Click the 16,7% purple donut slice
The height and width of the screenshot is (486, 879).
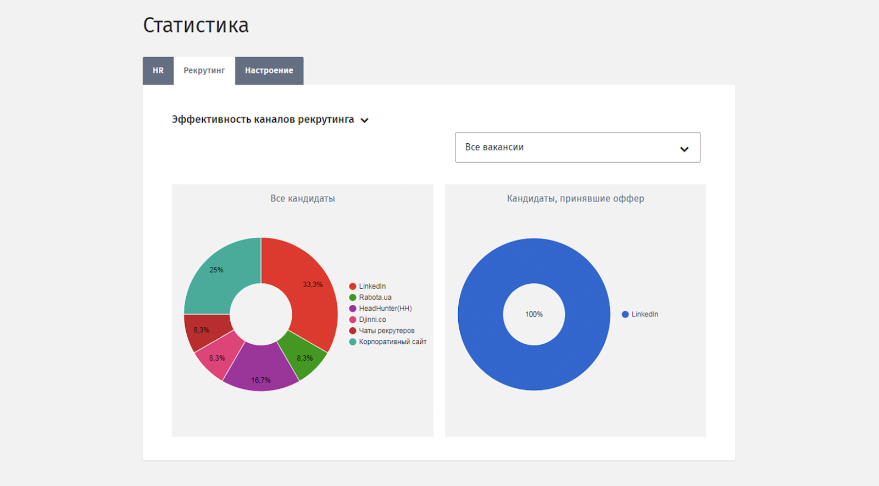(x=262, y=369)
